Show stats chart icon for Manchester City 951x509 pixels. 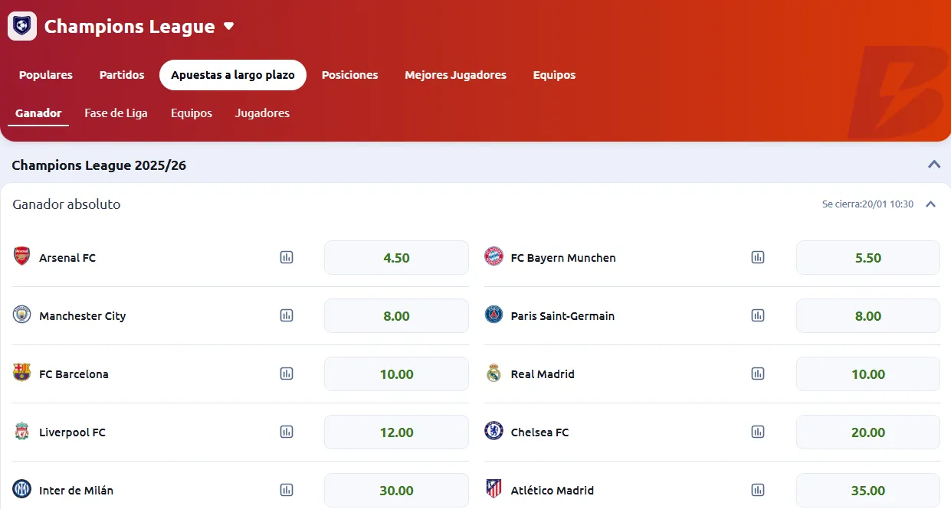(287, 315)
